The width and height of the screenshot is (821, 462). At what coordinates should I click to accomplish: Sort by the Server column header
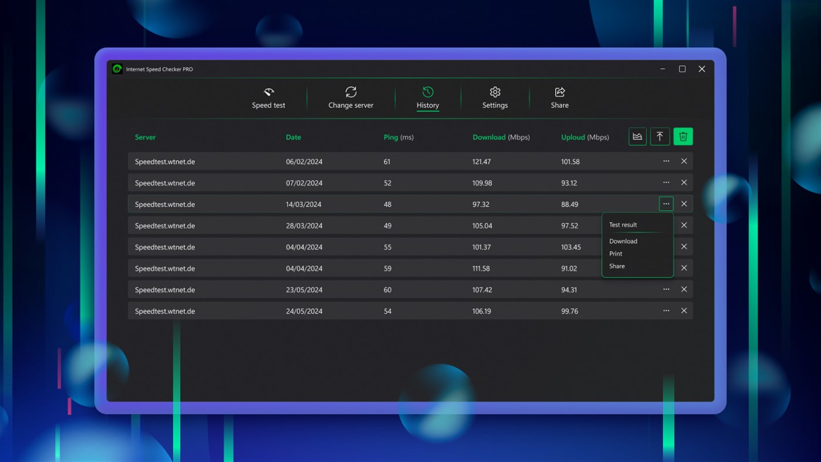click(x=146, y=137)
